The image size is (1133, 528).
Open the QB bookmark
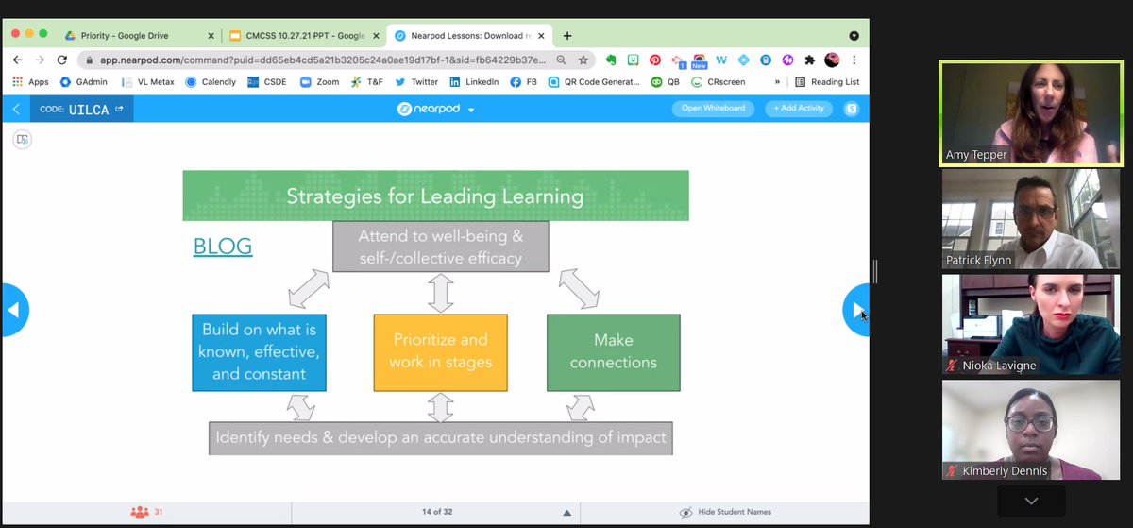665,82
